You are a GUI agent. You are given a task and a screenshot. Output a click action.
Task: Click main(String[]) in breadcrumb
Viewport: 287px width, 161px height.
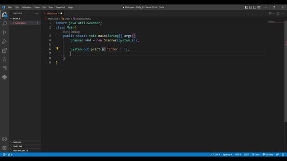click(x=83, y=19)
